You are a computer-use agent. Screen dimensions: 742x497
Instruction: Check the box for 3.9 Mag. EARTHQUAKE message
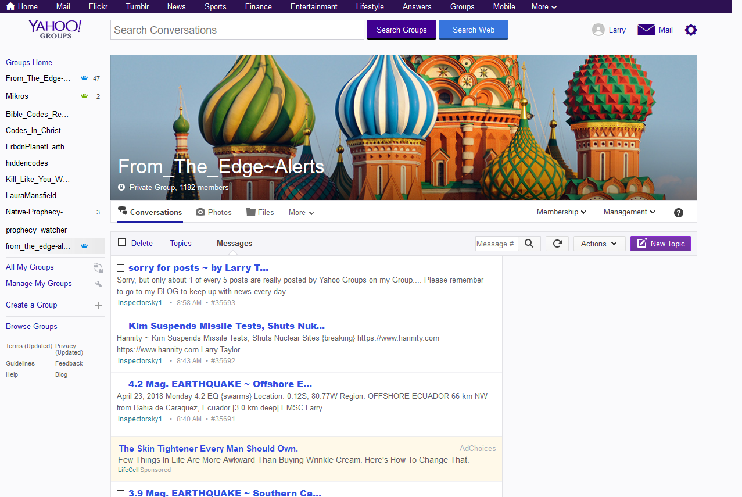click(121, 494)
